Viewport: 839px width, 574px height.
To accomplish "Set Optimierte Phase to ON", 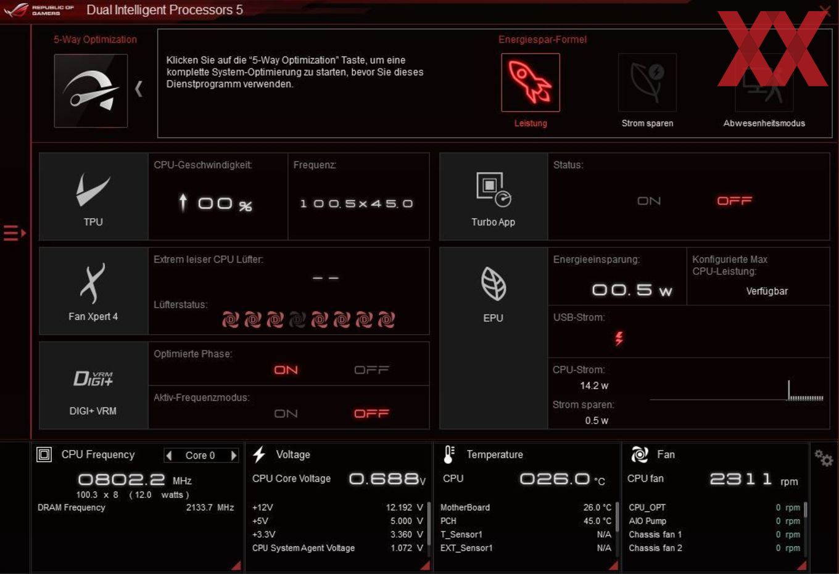I will [286, 370].
